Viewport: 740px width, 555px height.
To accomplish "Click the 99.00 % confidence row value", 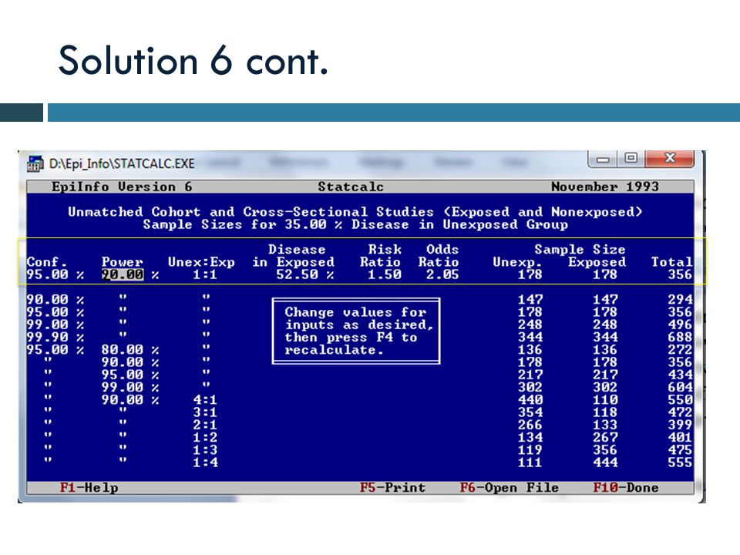I will [55, 325].
